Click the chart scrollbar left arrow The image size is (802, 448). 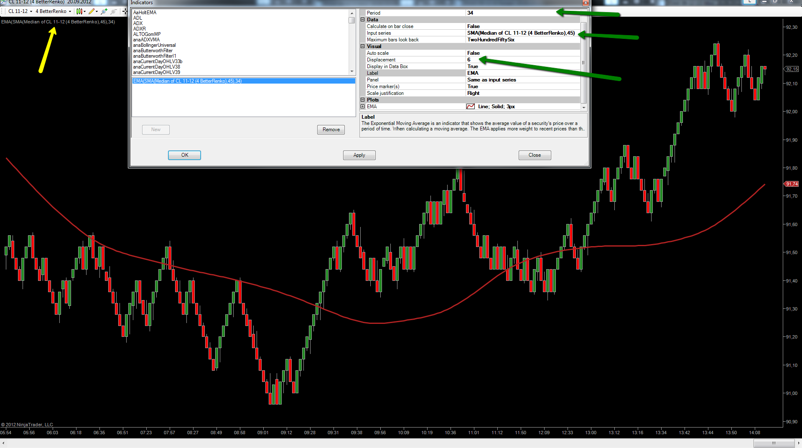[x=3, y=443]
